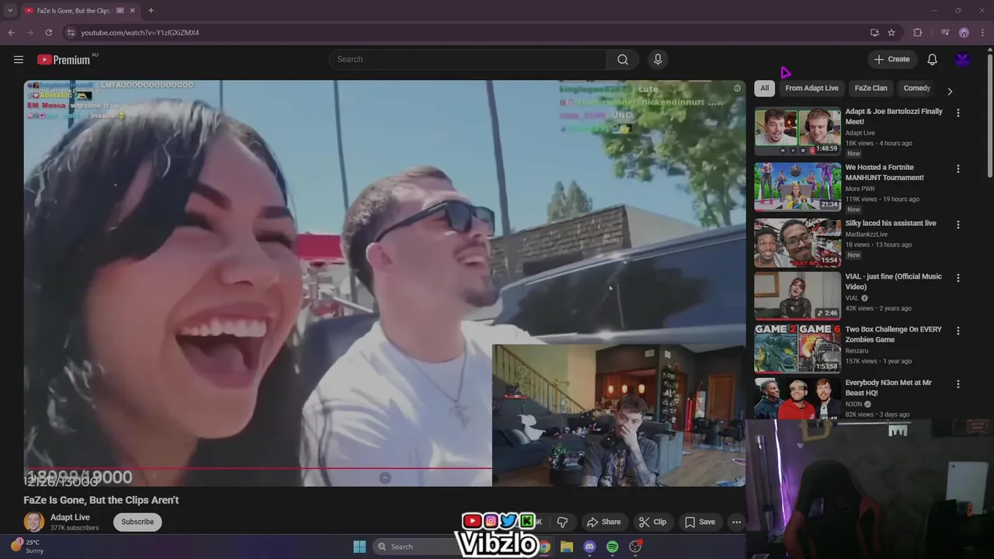Open the YouTube hamburger guide menu
The width and height of the screenshot is (994, 559).
[19, 59]
